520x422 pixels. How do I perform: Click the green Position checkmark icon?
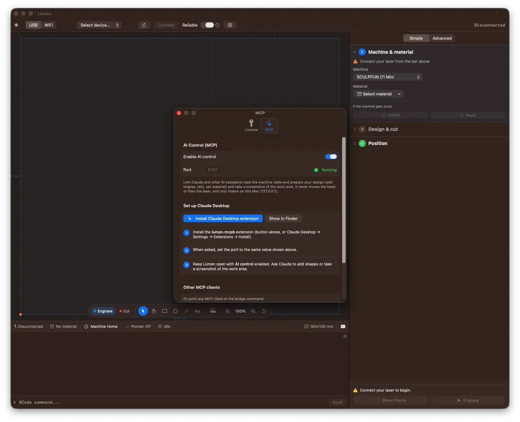point(362,143)
